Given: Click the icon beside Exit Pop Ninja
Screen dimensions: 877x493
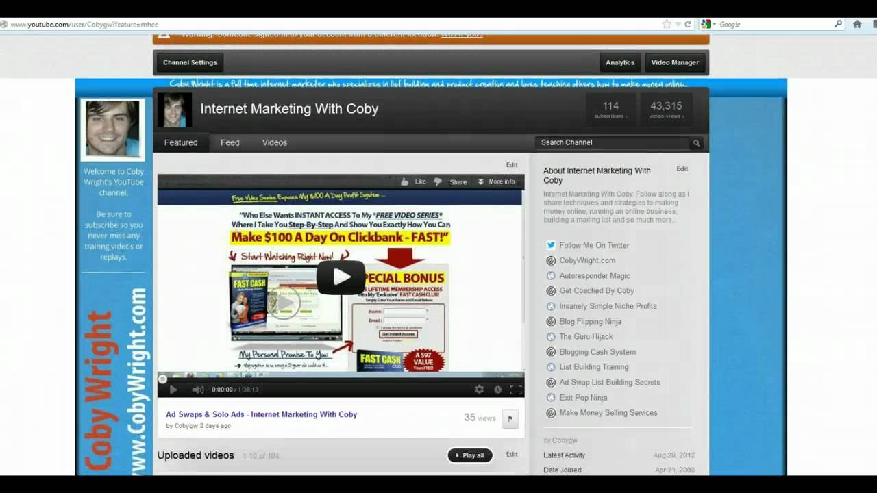Looking at the screenshot, I should tap(551, 397).
